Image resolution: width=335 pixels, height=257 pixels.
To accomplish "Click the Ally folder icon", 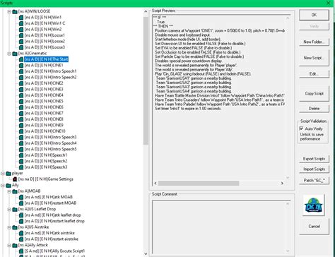I will [x=8, y=186].
